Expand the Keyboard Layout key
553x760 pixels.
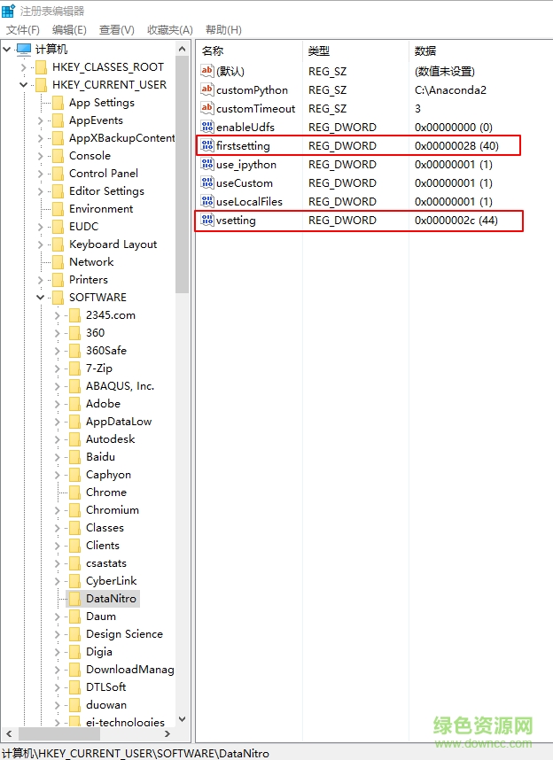click(40, 244)
